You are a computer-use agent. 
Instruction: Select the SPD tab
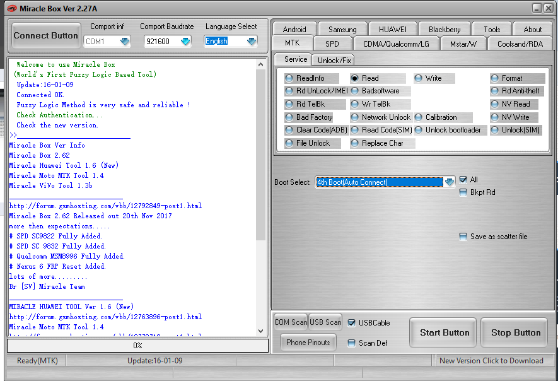[332, 44]
